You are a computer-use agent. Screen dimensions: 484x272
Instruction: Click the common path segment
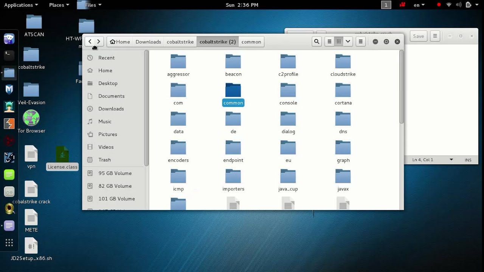click(x=251, y=42)
